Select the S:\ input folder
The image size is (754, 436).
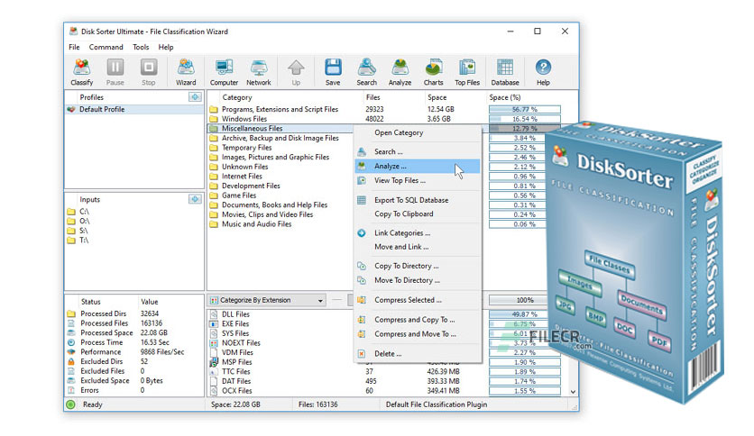(78, 231)
